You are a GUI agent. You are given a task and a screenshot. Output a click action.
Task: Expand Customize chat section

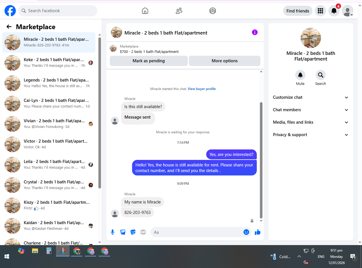311,97
